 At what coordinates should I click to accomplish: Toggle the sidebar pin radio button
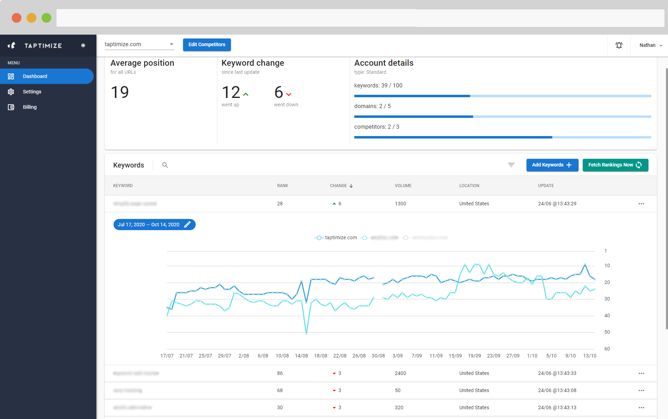83,45
